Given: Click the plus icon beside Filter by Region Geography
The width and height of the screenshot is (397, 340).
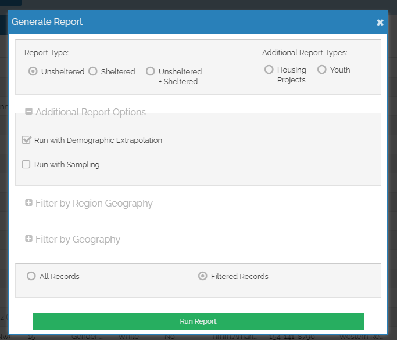Looking at the screenshot, I should tap(28, 203).
